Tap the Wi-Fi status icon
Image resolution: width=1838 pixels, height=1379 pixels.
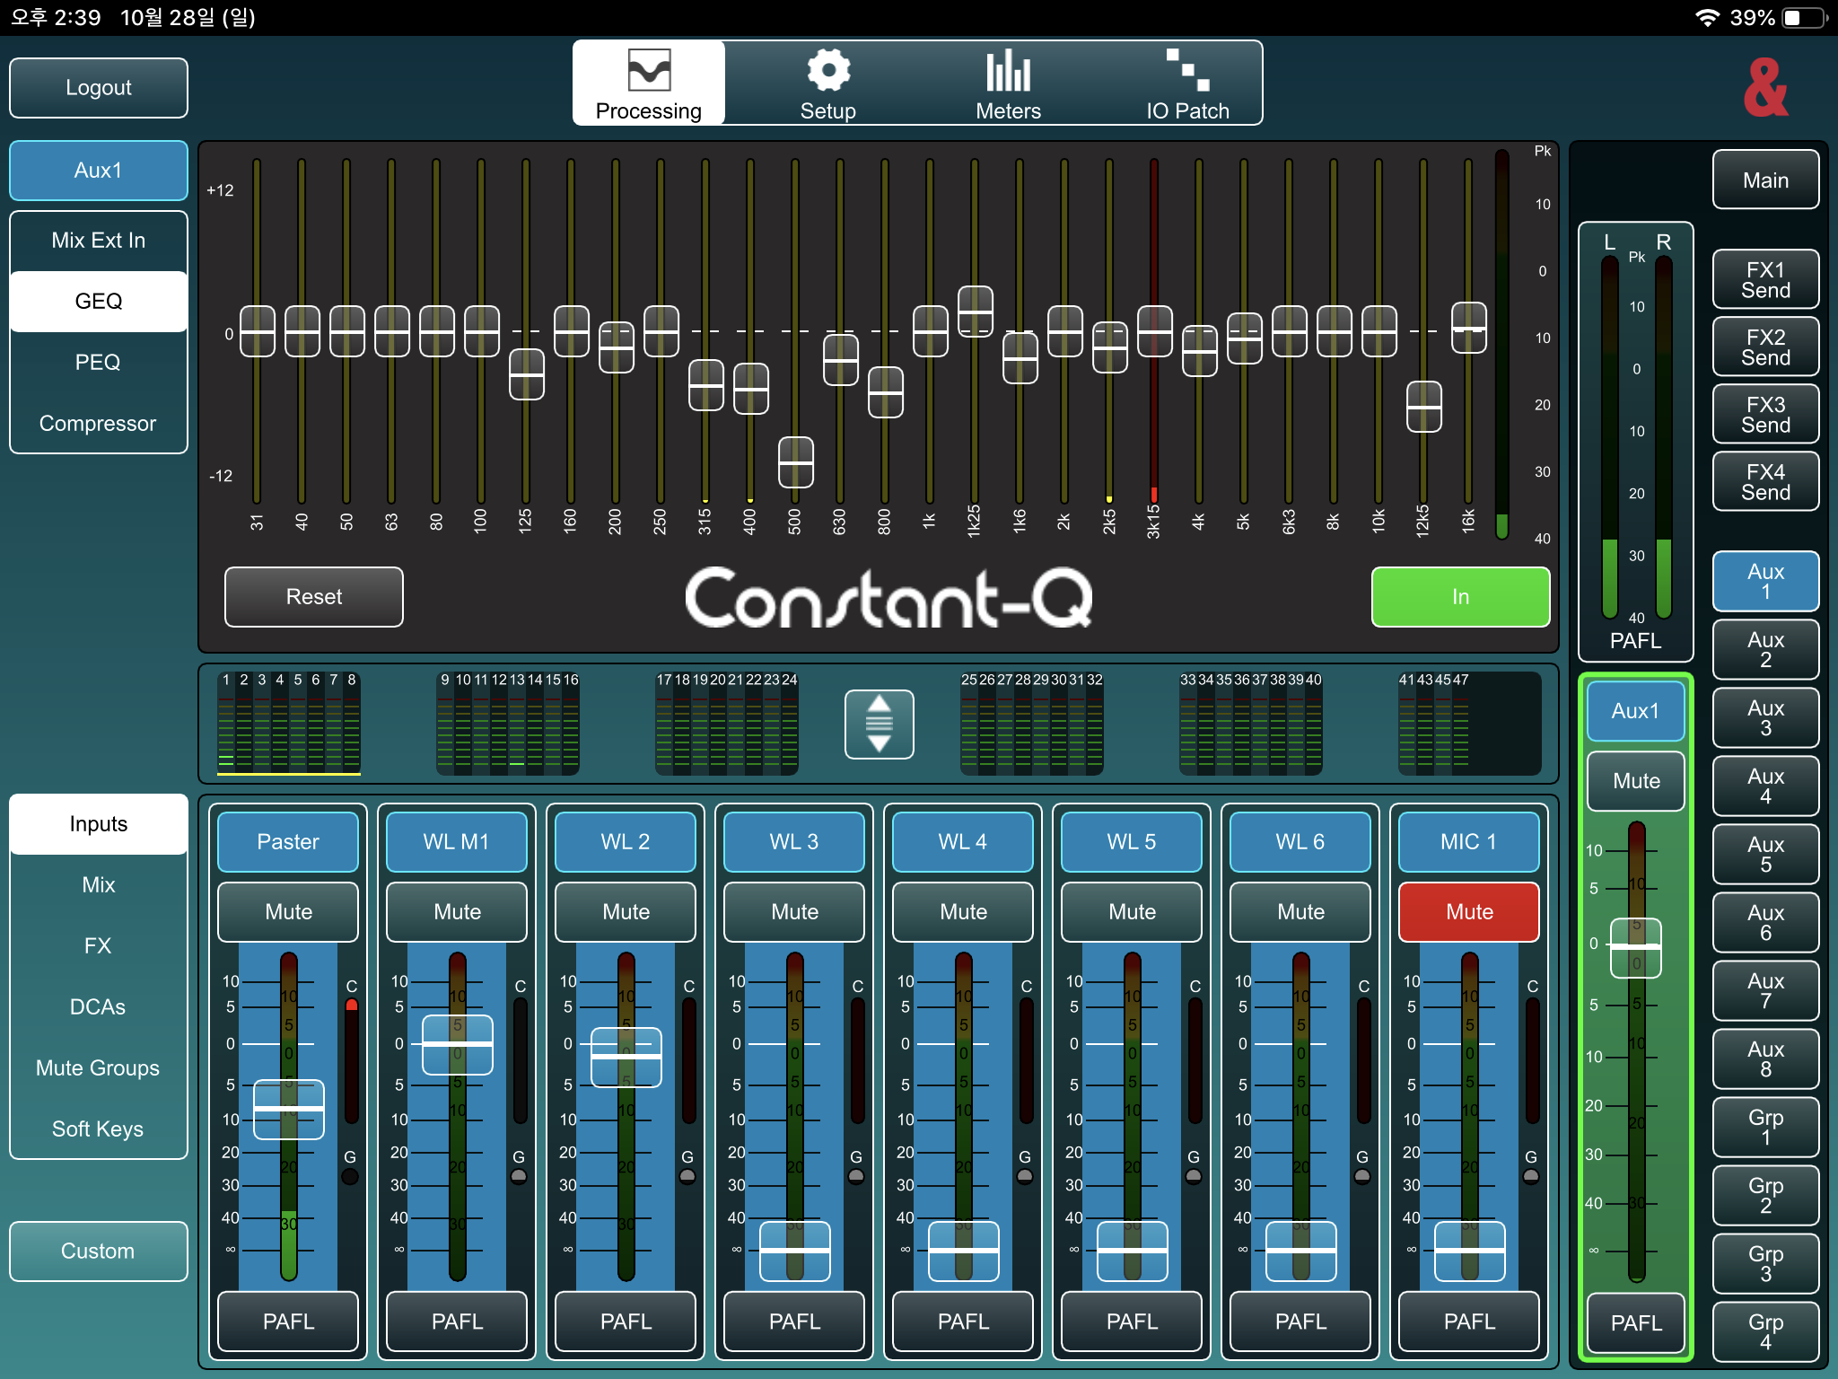pos(1706,18)
